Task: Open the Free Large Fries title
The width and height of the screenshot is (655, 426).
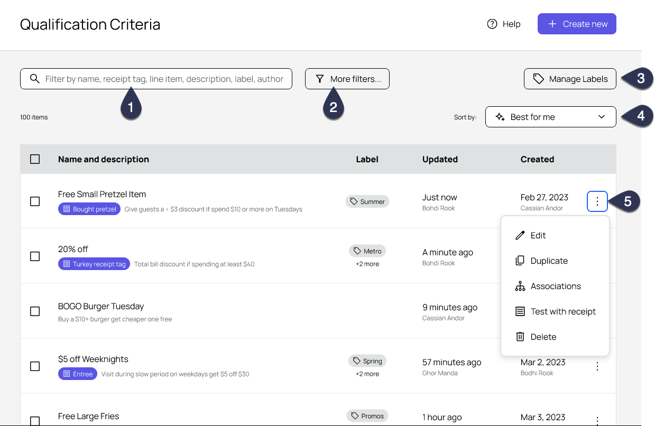Action: click(89, 416)
